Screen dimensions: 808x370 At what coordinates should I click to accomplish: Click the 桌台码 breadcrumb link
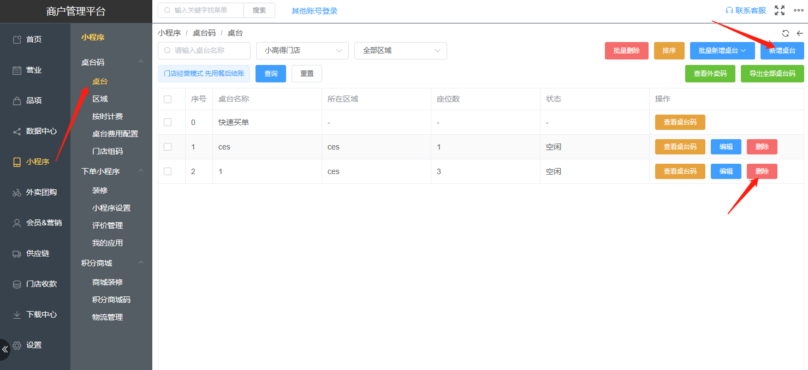coord(204,33)
